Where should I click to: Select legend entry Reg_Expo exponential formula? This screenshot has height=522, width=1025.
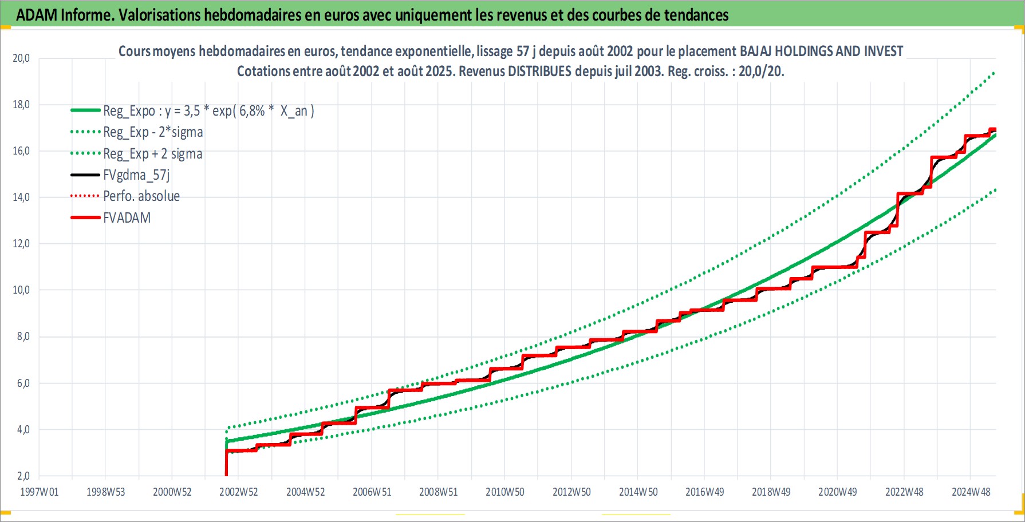208,110
